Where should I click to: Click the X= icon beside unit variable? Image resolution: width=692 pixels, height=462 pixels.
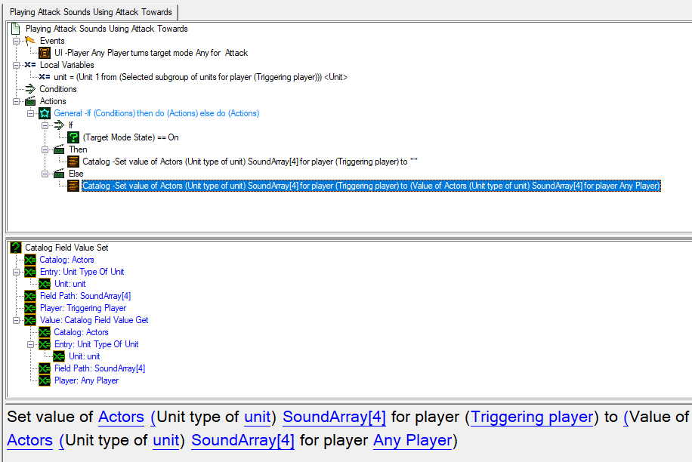(x=44, y=77)
